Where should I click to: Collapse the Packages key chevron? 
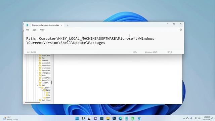(42, 90)
